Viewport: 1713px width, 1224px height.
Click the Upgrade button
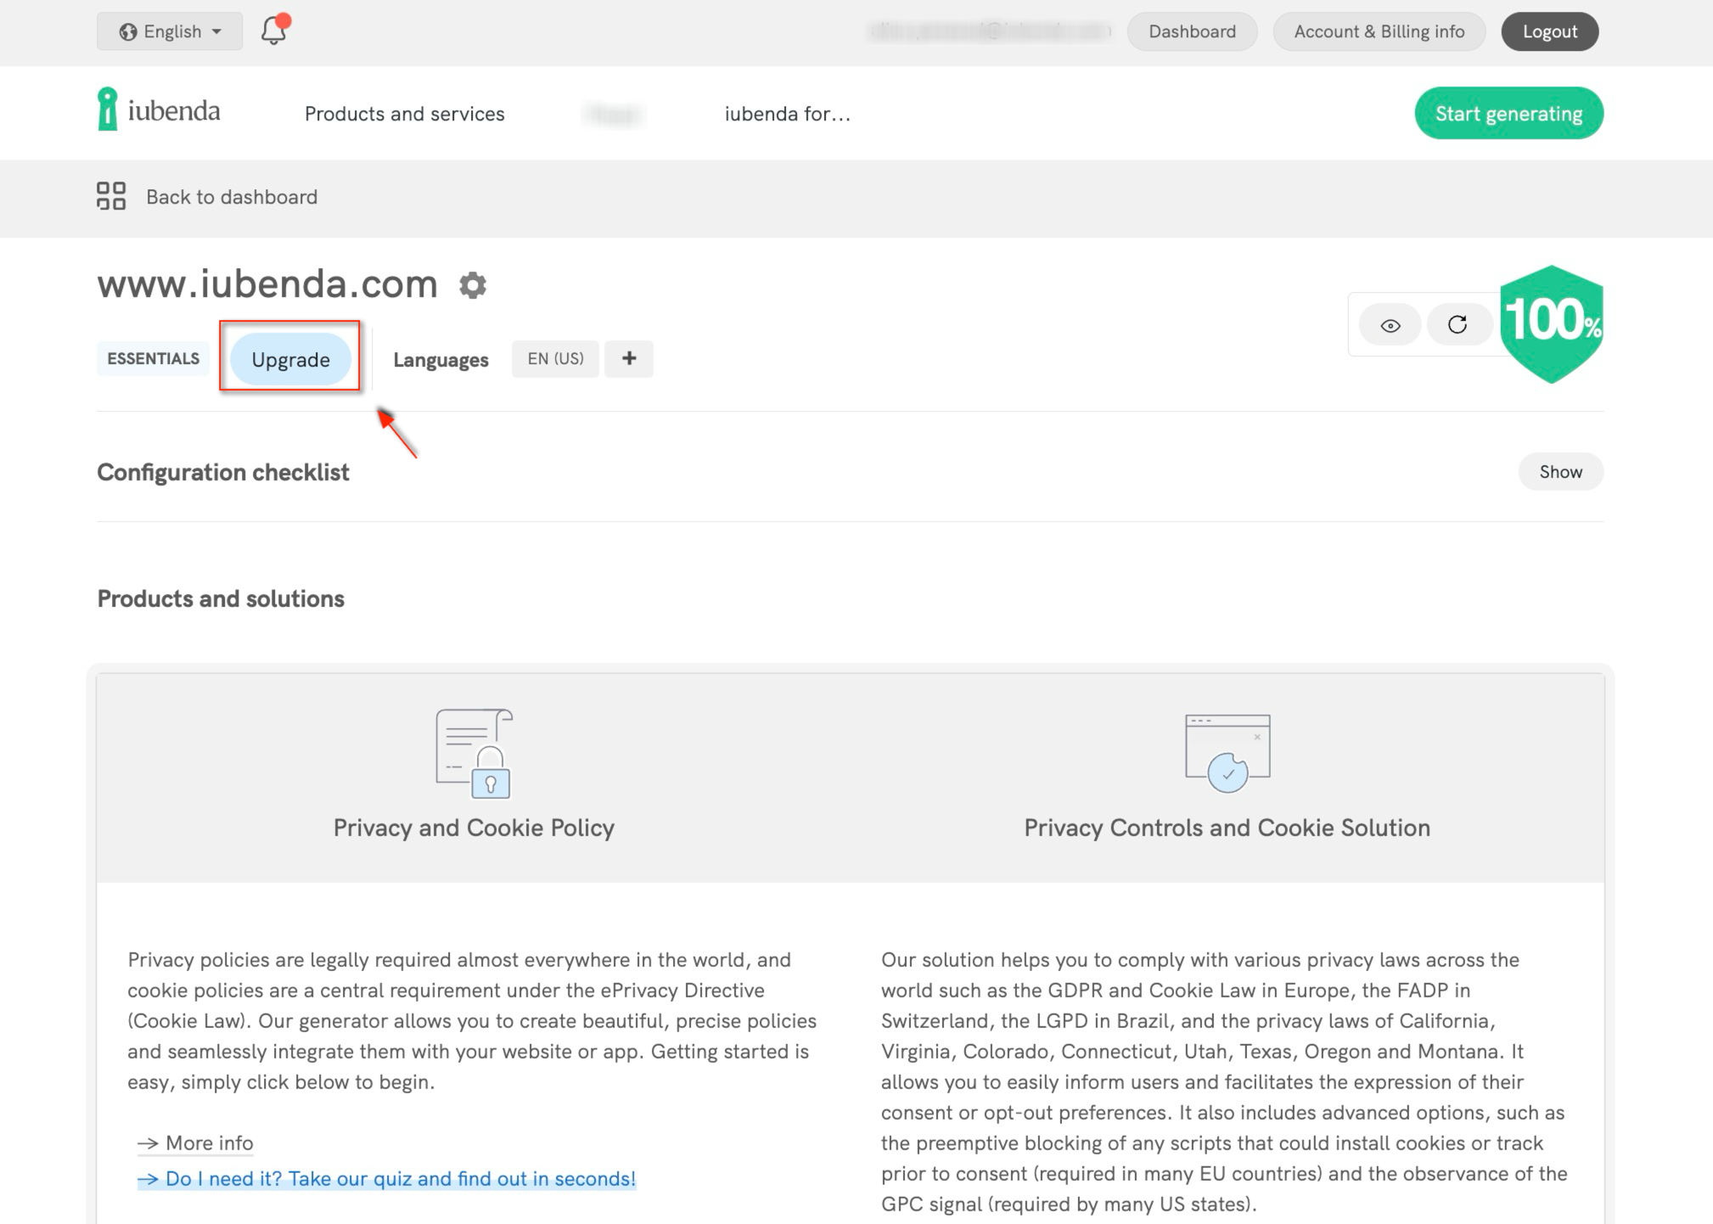pos(290,359)
